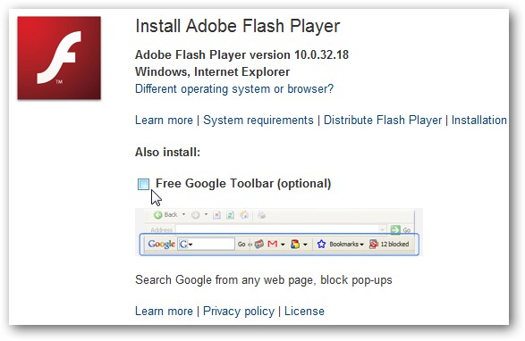
Task: Open the Learn more link beside System requirements
Action: [164, 120]
